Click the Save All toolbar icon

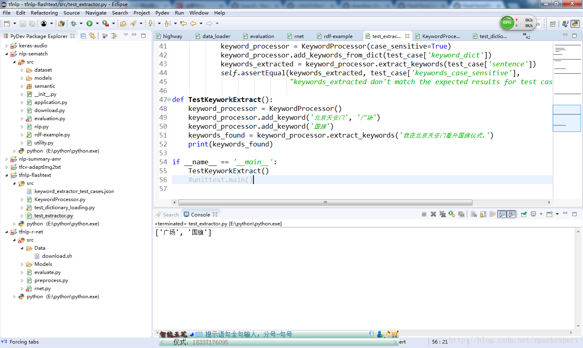[x=32, y=23]
